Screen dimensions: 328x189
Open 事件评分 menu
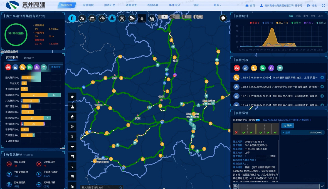(x=174, y=5)
